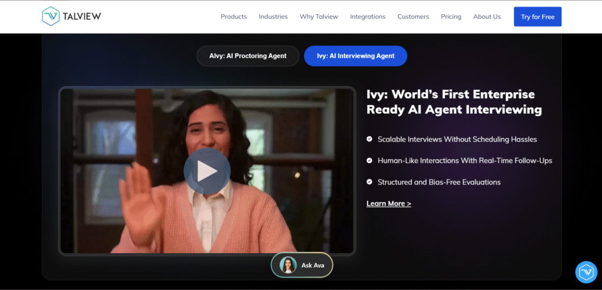This screenshot has width=602, height=290.
Task: Click 'Scalable Interviews Without Scheduling Hassles' text
Action: (457, 139)
